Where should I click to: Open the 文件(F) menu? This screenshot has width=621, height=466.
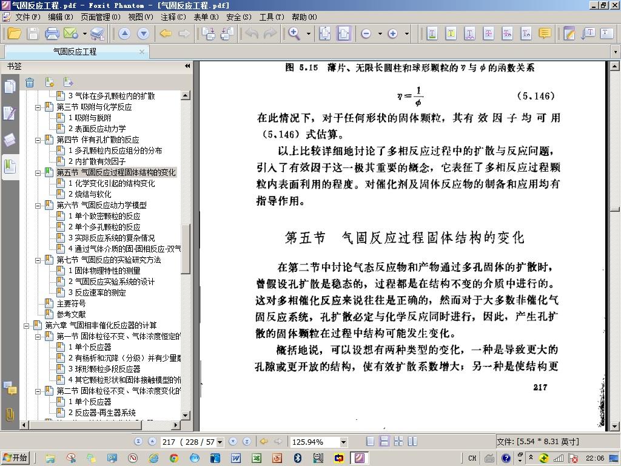tap(28, 17)
